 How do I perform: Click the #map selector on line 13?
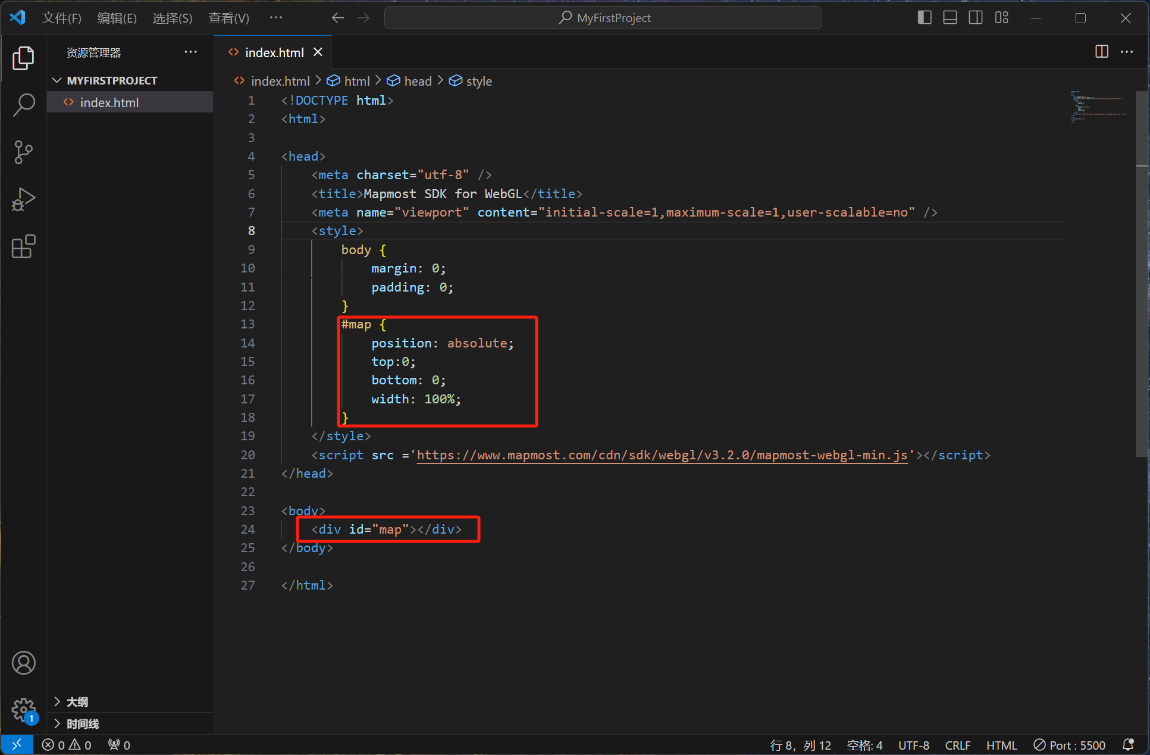356,324
